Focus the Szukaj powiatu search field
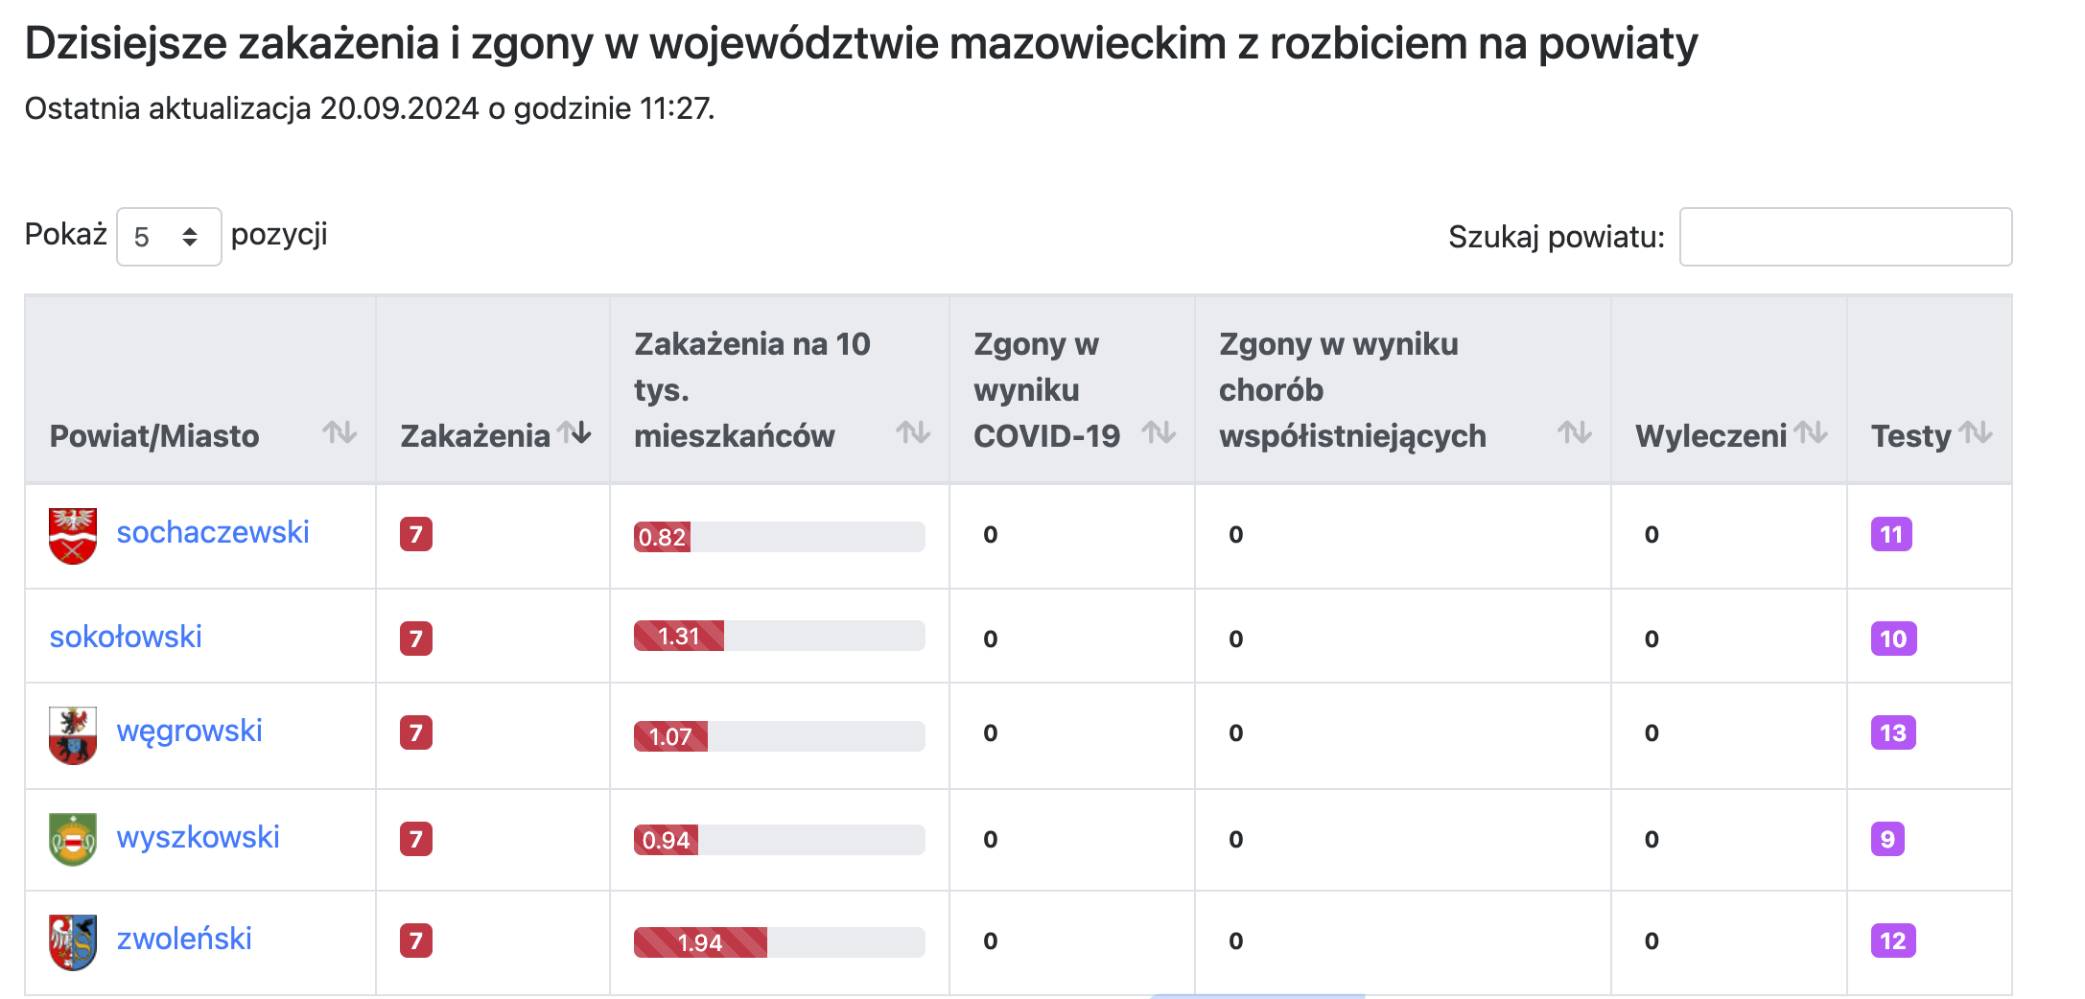Viewport: 2085px width, 999px height. pos(1845,237)
